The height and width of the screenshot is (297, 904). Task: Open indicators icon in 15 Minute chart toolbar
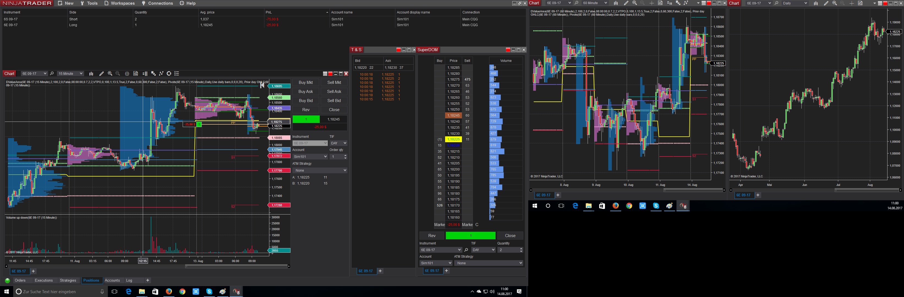(x=153, y=74)
